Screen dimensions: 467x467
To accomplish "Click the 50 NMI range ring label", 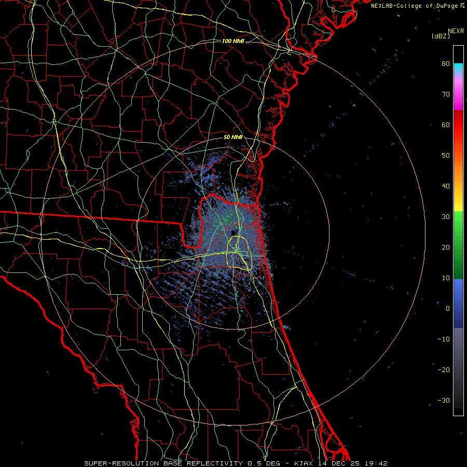I will 233,138.
